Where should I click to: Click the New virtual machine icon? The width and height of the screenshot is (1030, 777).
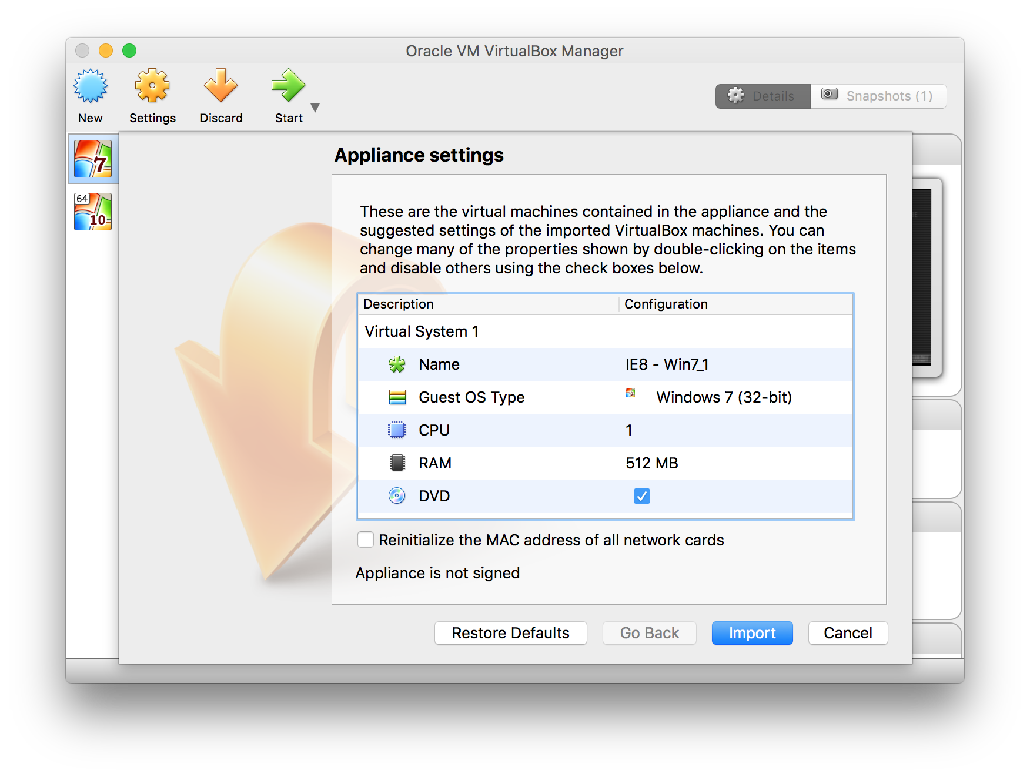(x=91, y=86)
